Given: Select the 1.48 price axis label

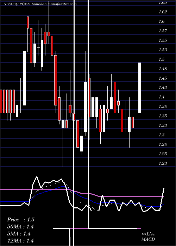Looking at the screenshot, I should 163,69.
